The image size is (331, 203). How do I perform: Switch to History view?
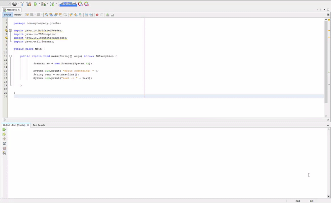tap(18, 15)
